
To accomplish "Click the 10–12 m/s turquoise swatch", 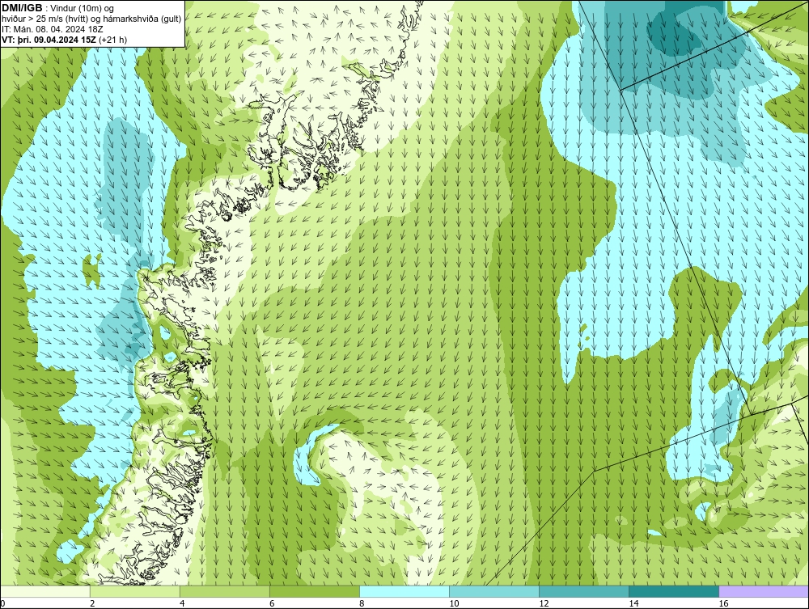I will pyautogui.click(x=494, y=591).
